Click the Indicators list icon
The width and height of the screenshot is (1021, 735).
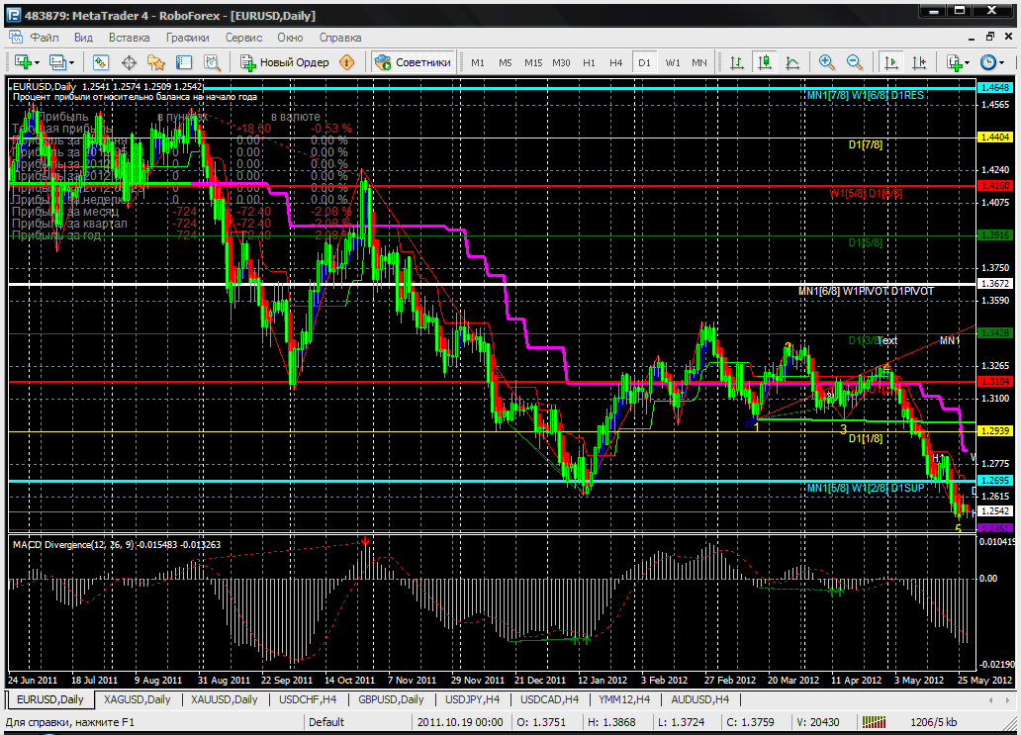click(954, 62)
